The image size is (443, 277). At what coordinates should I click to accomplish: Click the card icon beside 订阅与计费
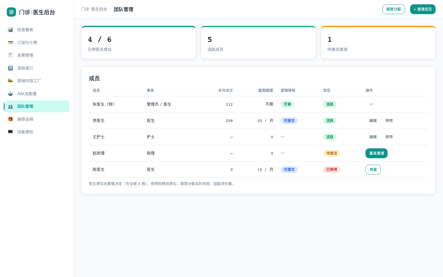coord(10,42)
